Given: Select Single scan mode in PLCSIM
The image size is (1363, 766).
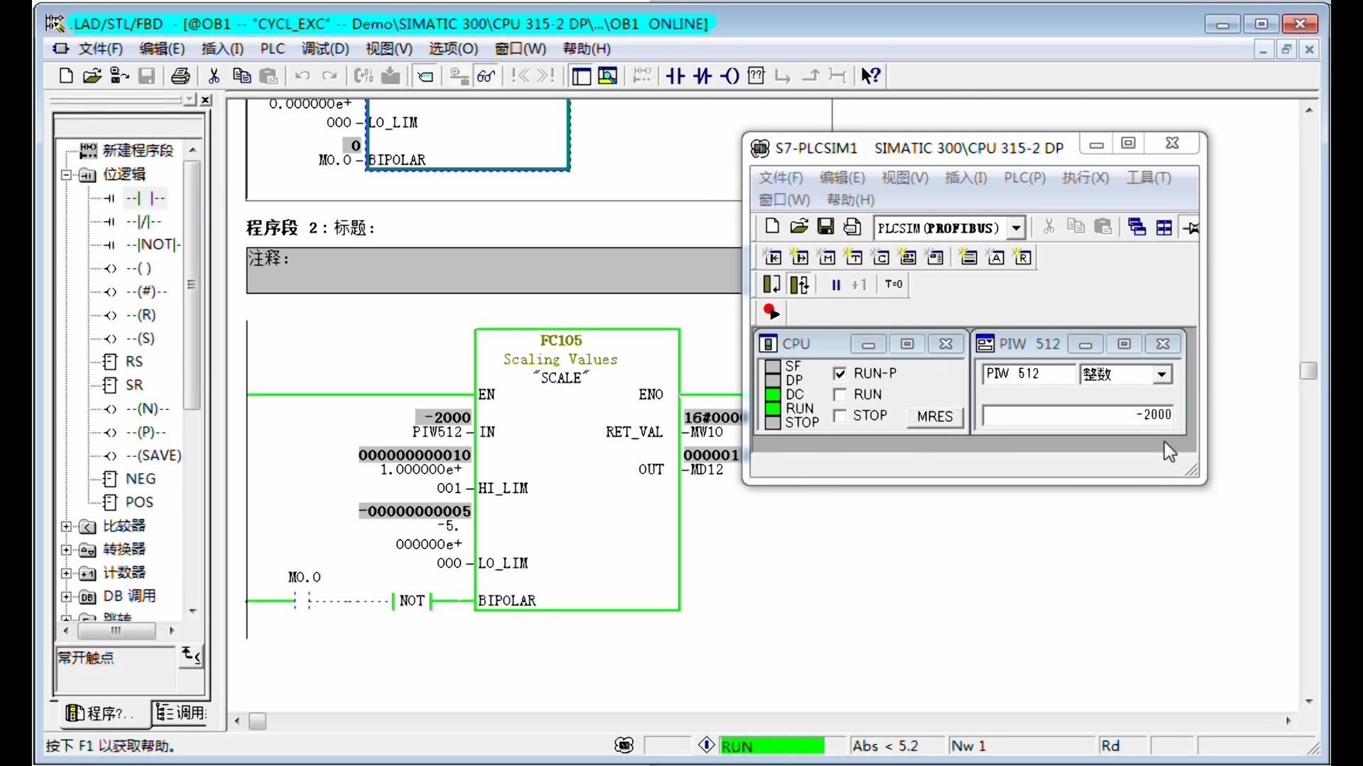Looking at the screenshot, I should pos(772,284).
